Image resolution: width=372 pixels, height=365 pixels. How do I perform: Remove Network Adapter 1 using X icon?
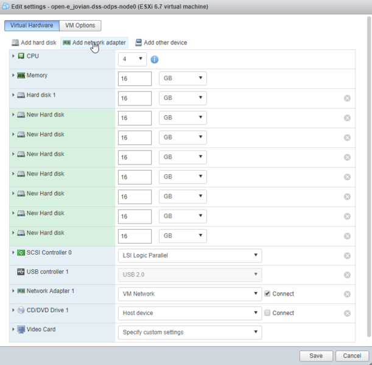(x=347, y=294)
